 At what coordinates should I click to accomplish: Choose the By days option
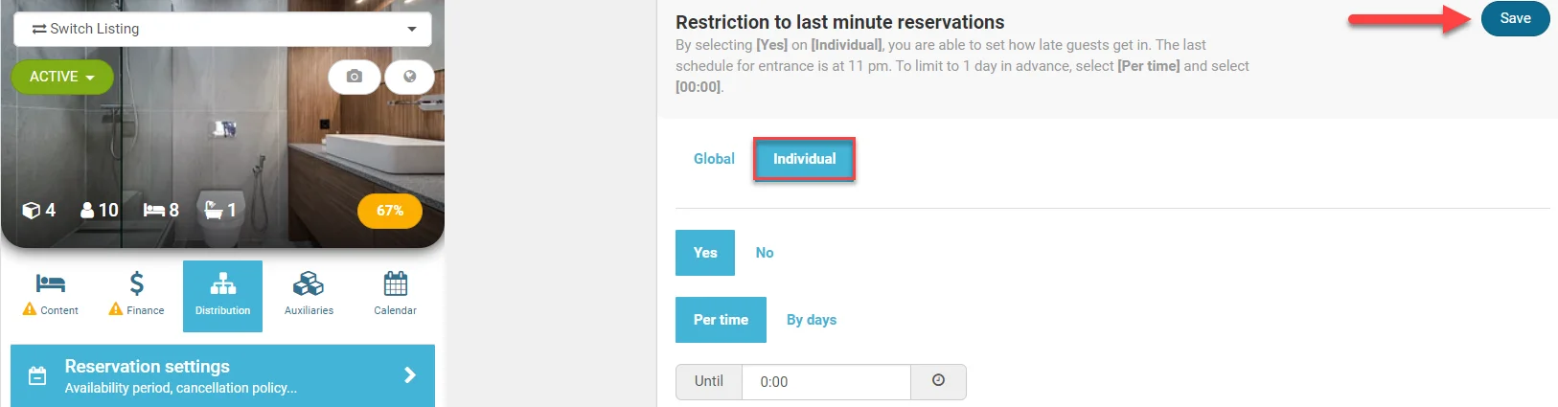[x=812, y=320]
